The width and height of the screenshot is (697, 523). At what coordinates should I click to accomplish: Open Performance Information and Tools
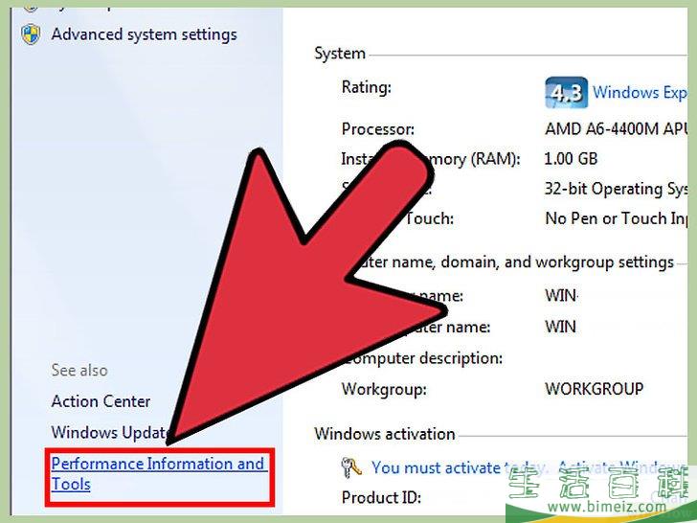[159, 473]
